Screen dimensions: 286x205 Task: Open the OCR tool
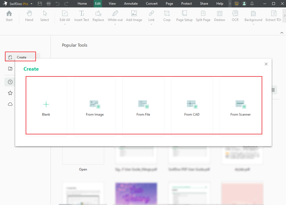(235, 16)
